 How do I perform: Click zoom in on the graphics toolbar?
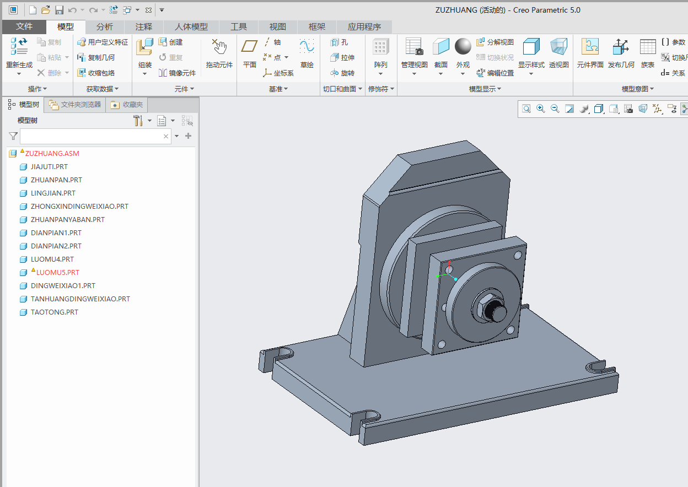pyautogui.click(x=541, y=109)
